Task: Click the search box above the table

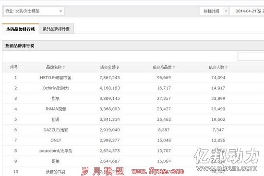Action: pos(251,56)
